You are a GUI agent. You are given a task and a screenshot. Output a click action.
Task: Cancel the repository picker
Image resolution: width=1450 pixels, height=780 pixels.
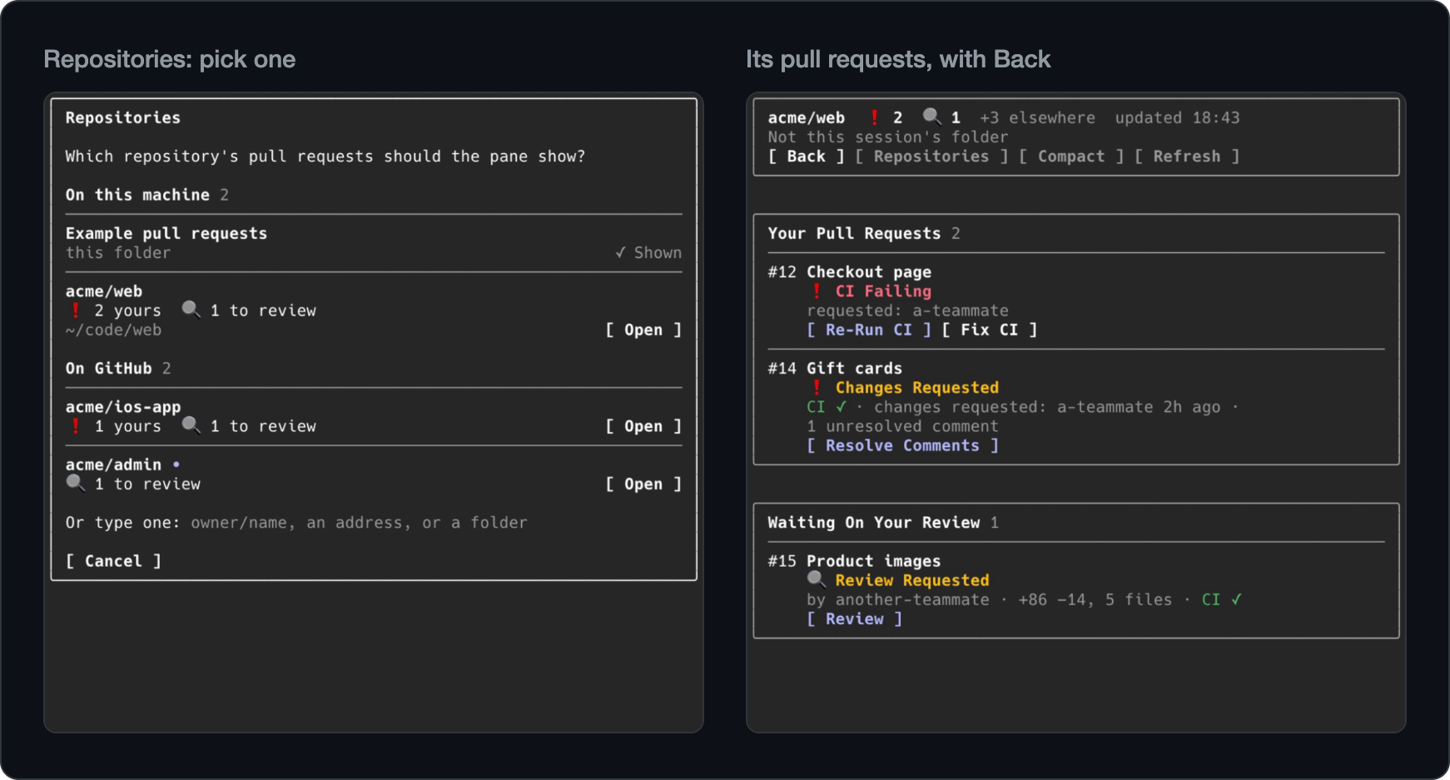point(113,561)
